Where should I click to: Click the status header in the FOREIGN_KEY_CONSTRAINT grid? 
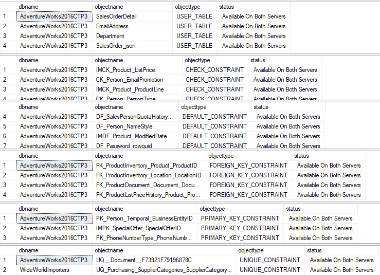(x=329, y=156)
